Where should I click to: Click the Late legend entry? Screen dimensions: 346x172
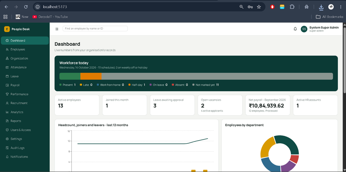coord(86,85)
